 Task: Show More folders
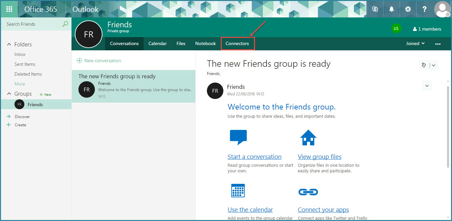(x=20, y=84)
